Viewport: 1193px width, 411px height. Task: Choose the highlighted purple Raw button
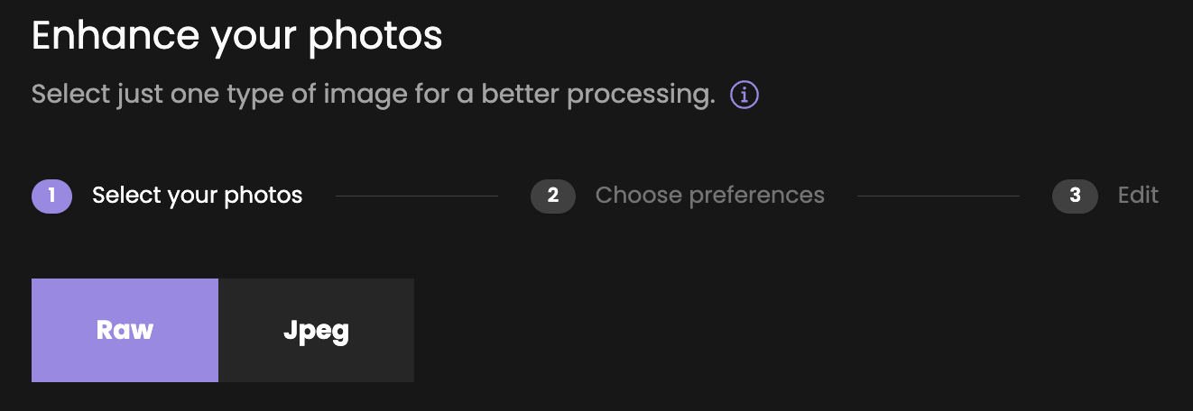pos(125,330)
